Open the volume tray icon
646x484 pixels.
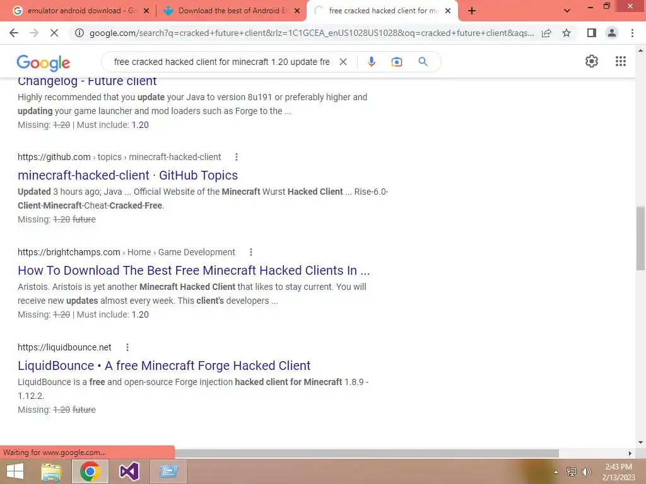point(587,471)
